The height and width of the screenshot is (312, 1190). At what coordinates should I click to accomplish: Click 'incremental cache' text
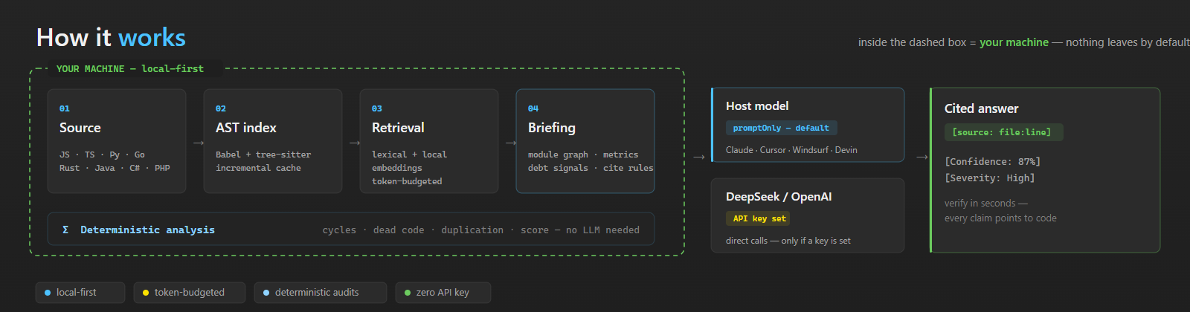pyautogui.click(x=258, y=168)
